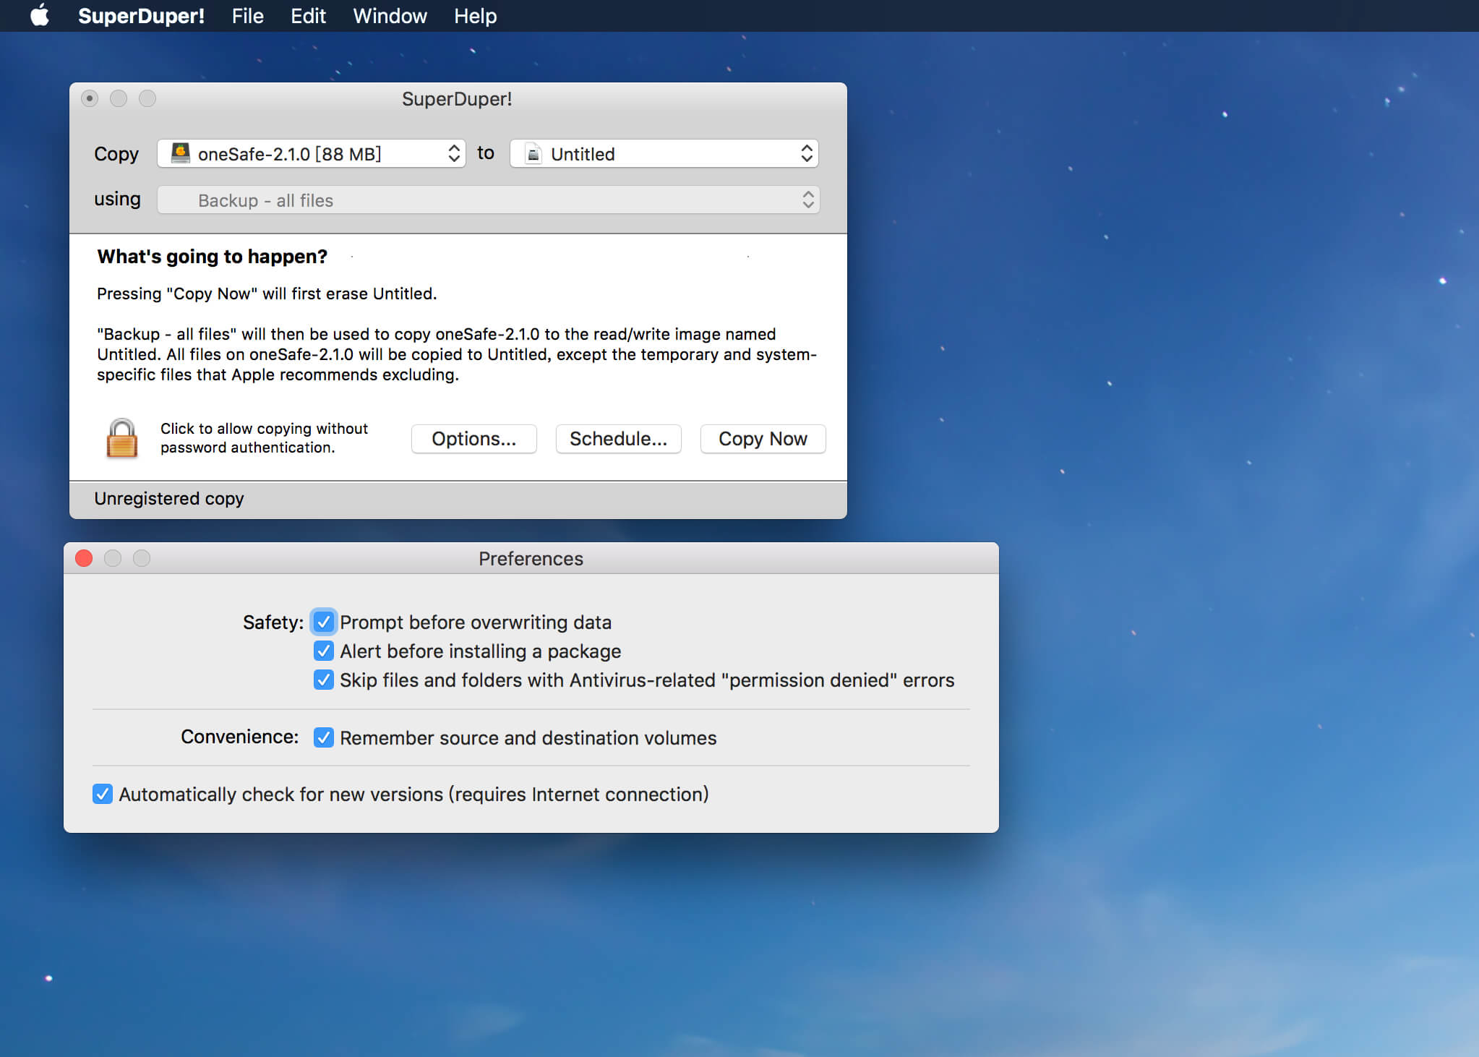The width and height of the screenshot is (1479, 1057).
Task: Open the Apple menu
Action: [x=40, y=15]
